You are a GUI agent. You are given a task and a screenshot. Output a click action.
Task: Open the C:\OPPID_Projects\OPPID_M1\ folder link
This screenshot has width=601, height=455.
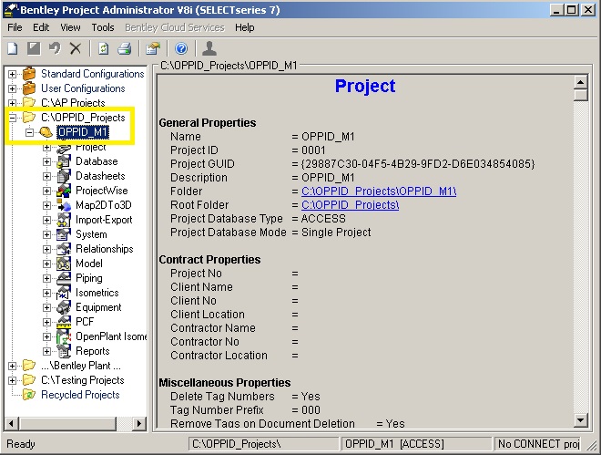click(379, 191)
